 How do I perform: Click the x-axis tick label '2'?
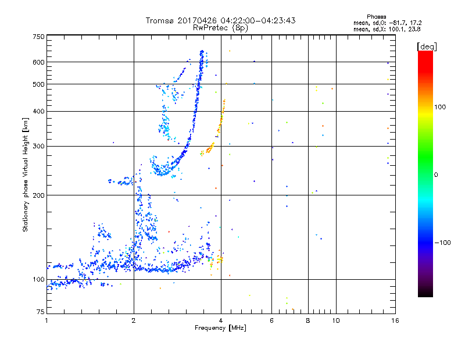pos(134,320)
